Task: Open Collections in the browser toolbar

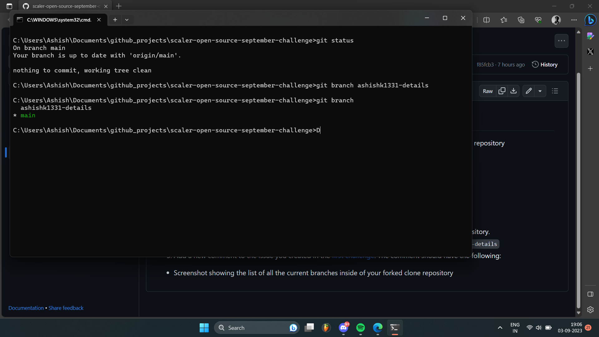Action: click(x=521, y=20)
